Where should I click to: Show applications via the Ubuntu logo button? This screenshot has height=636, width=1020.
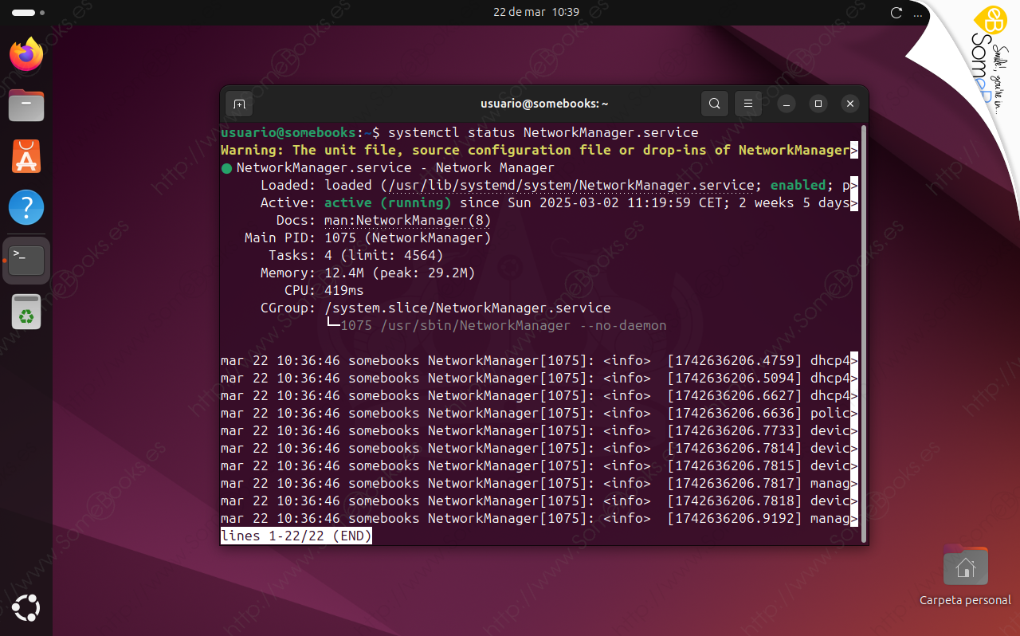tap(26, 609)
